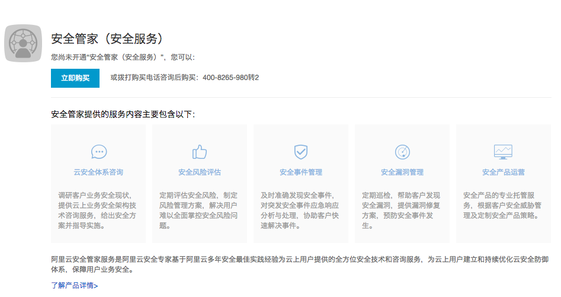Click the page heading 安全管家（安全服务）

click(x=107, y=39)
